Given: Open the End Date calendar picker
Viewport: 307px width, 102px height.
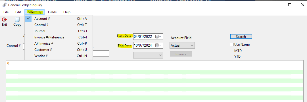Looking at the screenshot, I should click(x=158, y=45).
